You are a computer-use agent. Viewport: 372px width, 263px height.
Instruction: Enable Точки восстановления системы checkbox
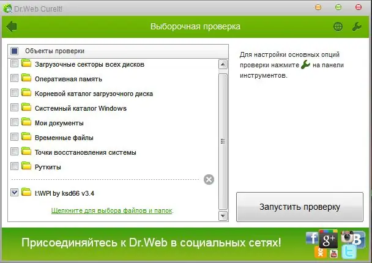(x=15, y=152)
